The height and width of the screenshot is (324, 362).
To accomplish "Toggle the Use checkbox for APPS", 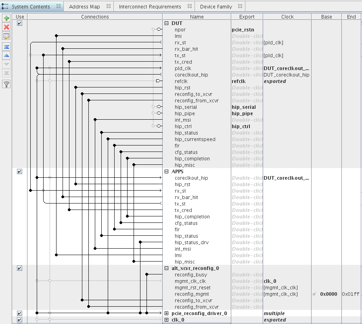I will pyautogui.click(x=19, y=172).
